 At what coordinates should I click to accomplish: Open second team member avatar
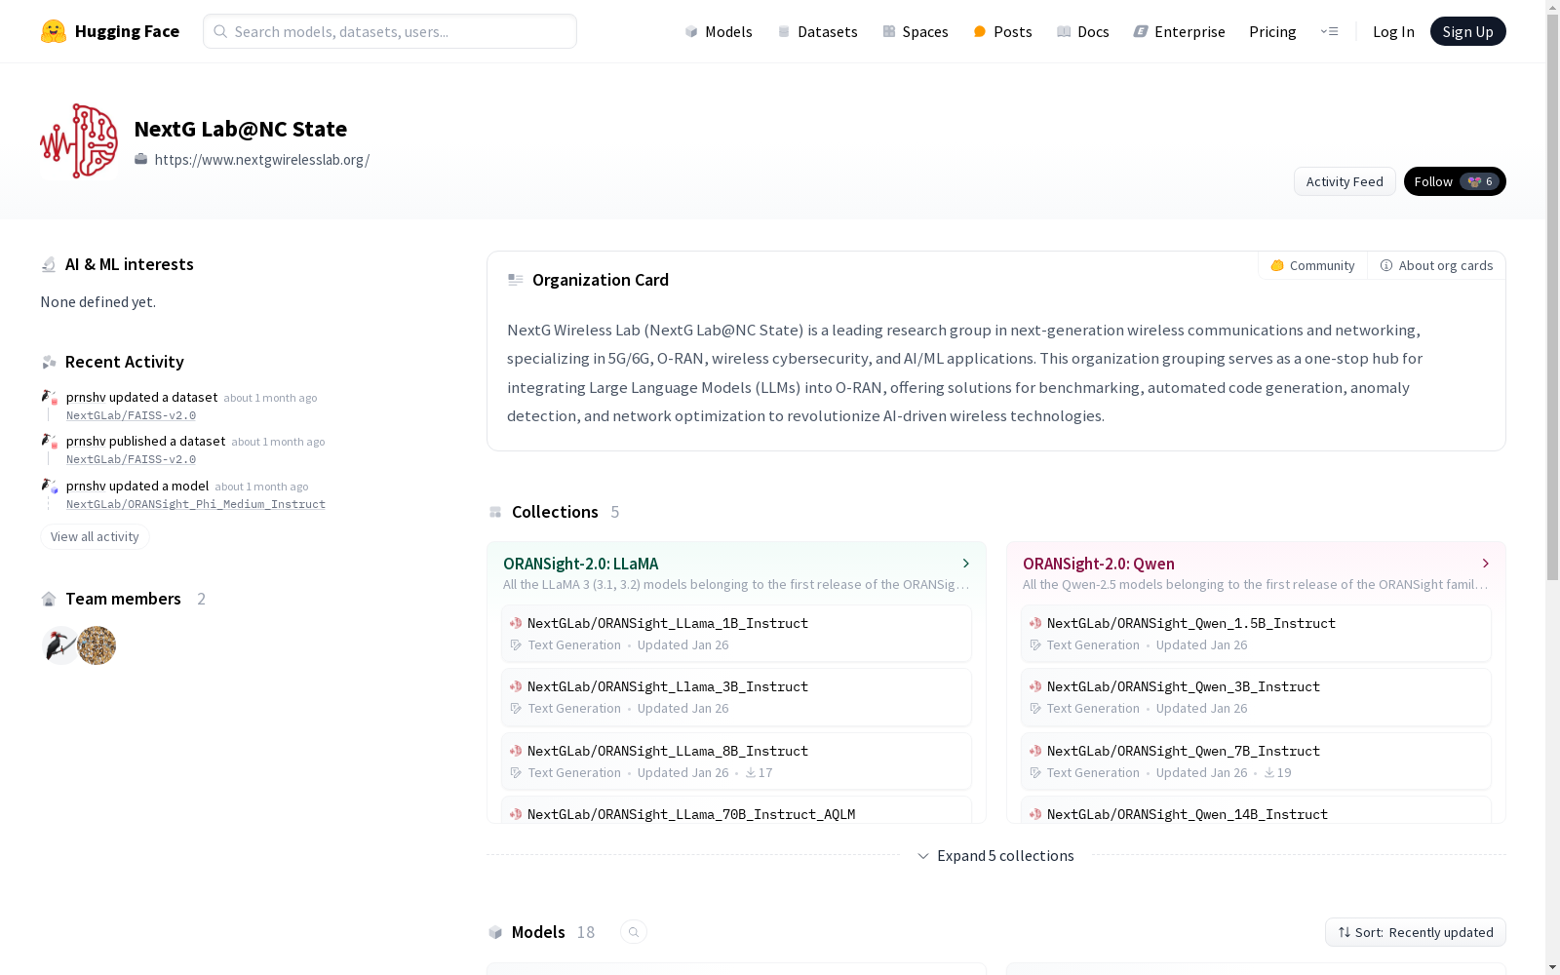pyautogui.click(x=97, y=645)
